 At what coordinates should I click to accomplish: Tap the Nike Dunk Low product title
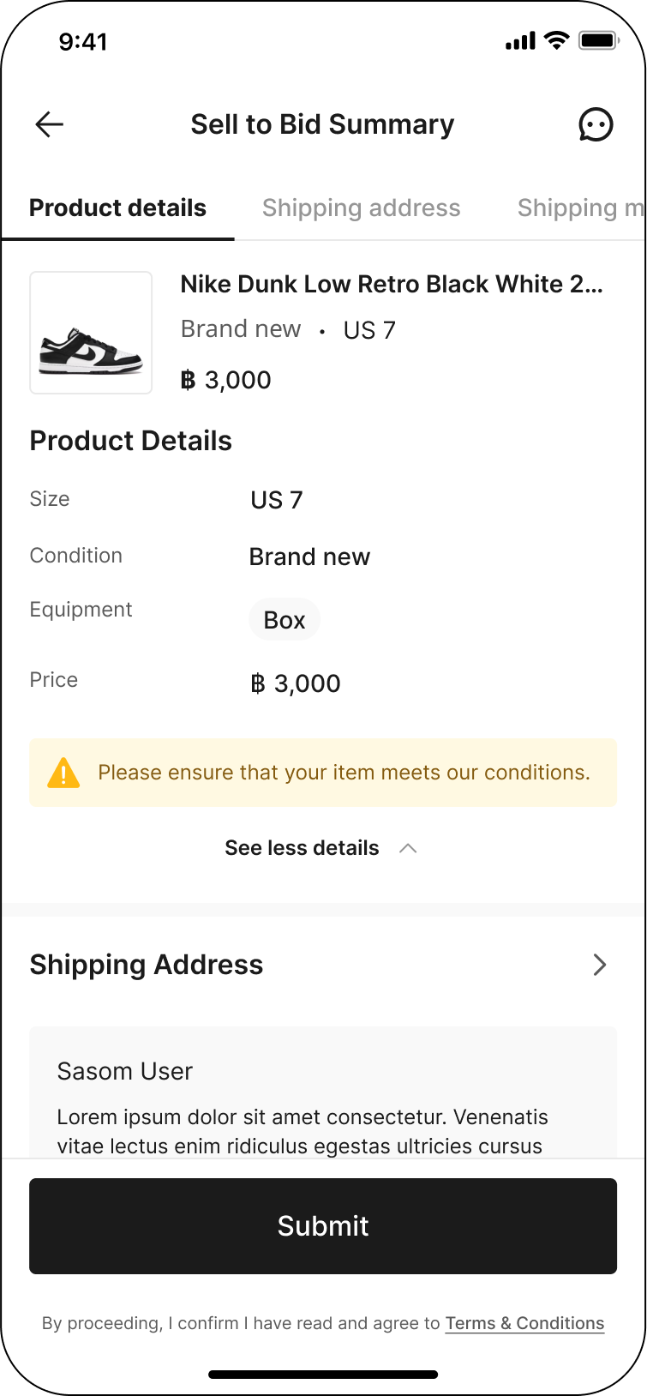coord(392,285)
